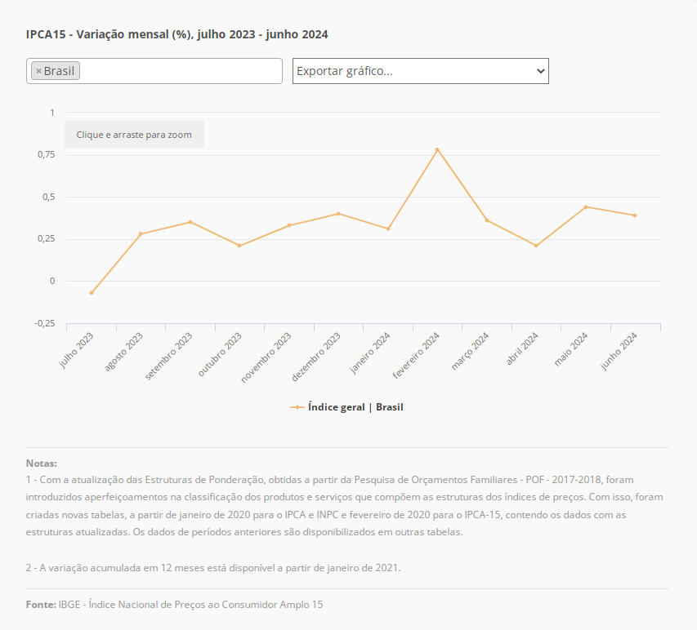Toggle the Índice geral | Brasil legend item
This screenshot has height=630, width=697.
[355, 407]
